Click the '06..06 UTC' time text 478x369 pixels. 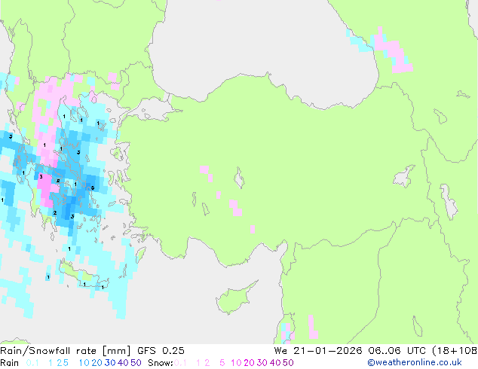coord(397,351)
